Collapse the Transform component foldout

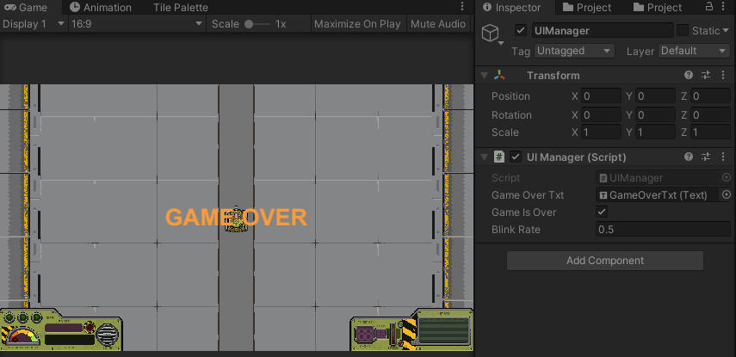[x=485, y=76]
